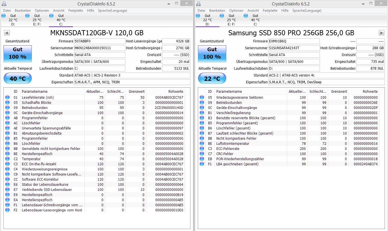Go to next disk with right arrow in right window
Viewport: 388px width, 231px height.
tap(381, 33)
